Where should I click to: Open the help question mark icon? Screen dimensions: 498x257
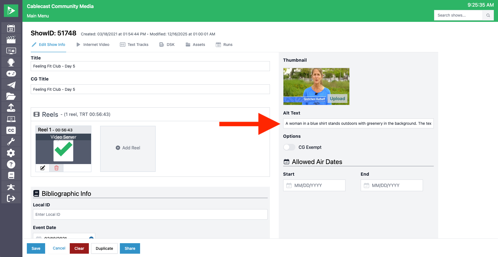[x=11, y=164]
